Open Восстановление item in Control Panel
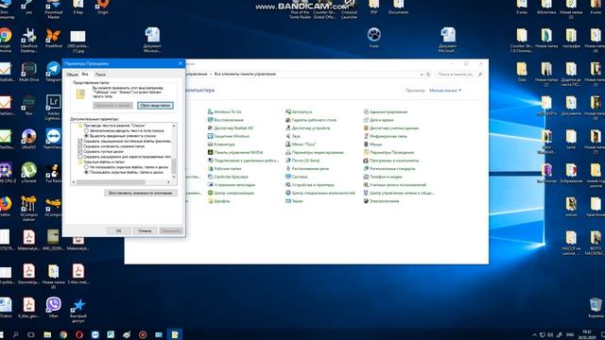The width and height of the screenshot is (605, 340). click(226, 120)
